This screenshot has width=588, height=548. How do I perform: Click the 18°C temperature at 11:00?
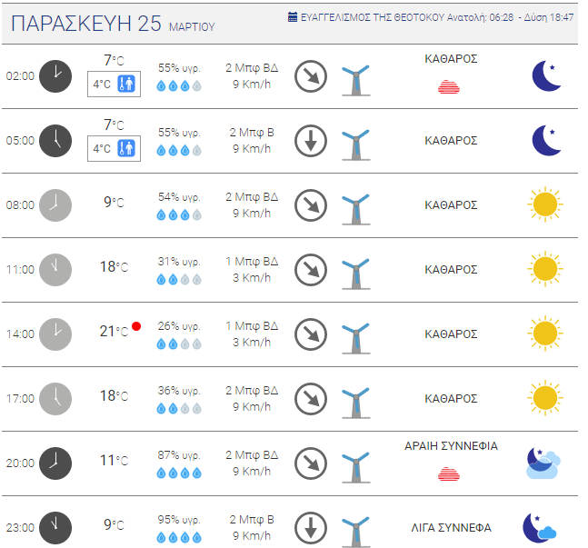tap(114, 266)
